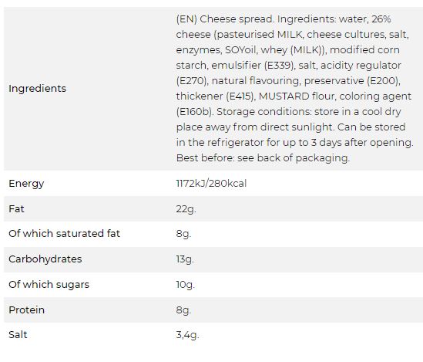Select the Protein row label

(26, 310)
